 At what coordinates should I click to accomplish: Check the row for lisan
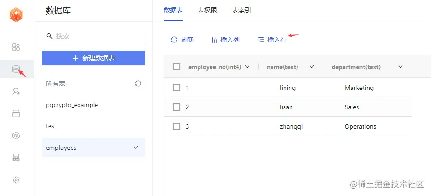point(176,107)
